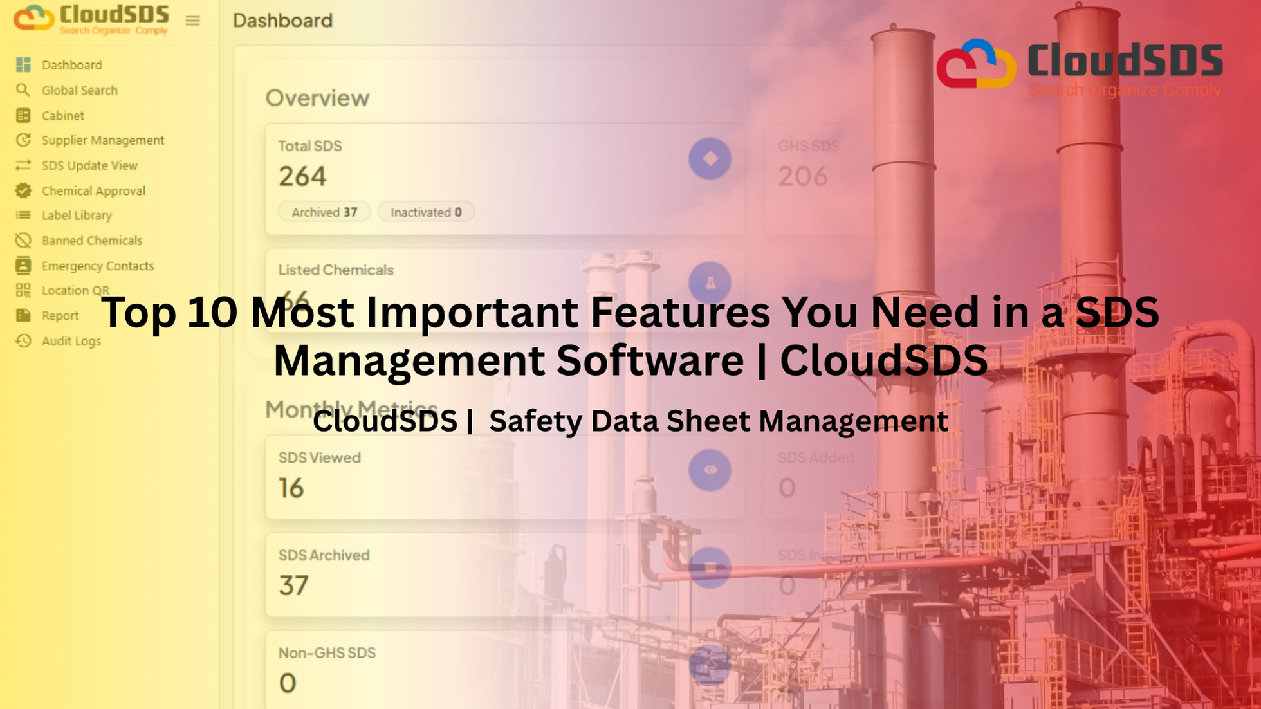Toggle the sidebar with the hamburger icon

(x=192, y=21)
